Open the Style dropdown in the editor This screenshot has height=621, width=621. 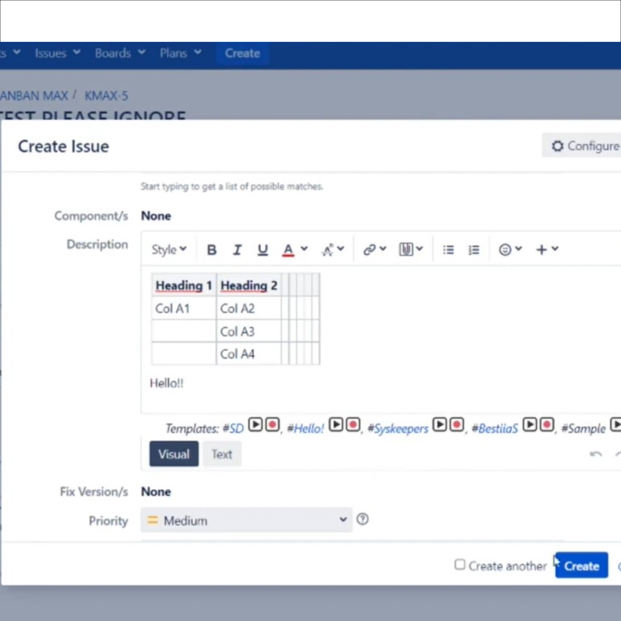click(x=169, y=250)
